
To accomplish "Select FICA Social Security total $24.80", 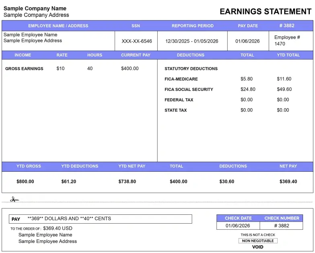I will pos(248,89).
